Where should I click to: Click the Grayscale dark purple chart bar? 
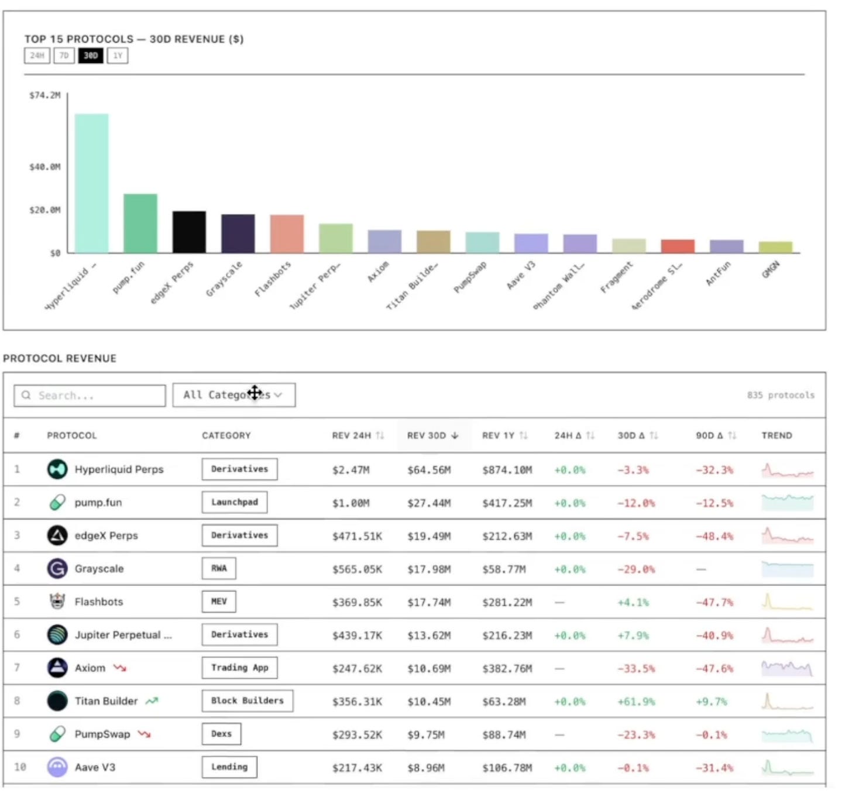(x=238, y=234)
